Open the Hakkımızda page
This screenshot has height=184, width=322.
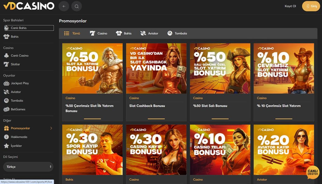click(19, 137)
